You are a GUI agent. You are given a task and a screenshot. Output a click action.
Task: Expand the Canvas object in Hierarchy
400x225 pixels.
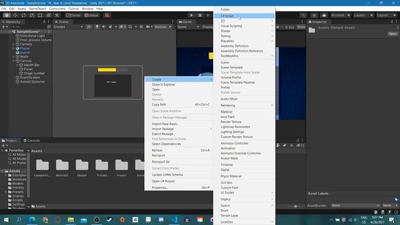pos(14,61)
